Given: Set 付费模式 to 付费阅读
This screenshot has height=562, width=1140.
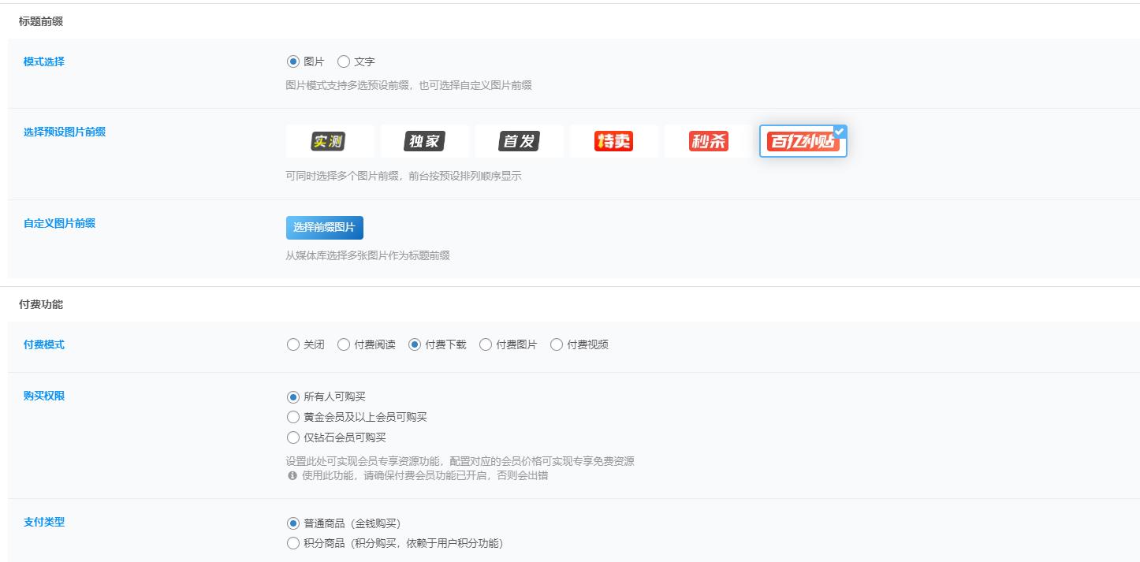Looking at the screenshot, I should pos(344,344).
